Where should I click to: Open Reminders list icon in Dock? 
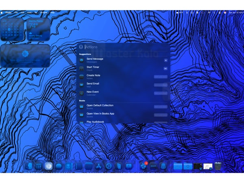tap(78, 166)
